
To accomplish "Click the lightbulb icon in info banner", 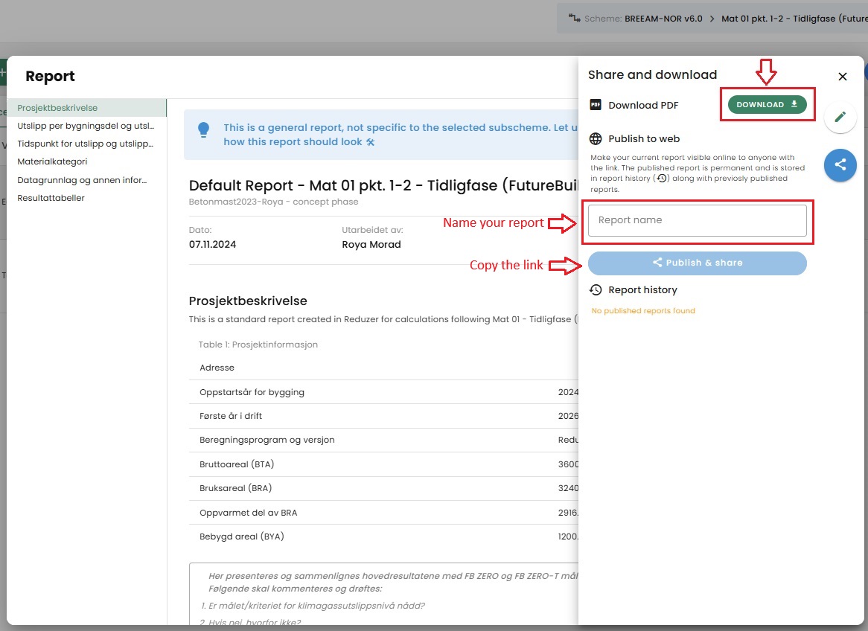I will click(203, 130).
